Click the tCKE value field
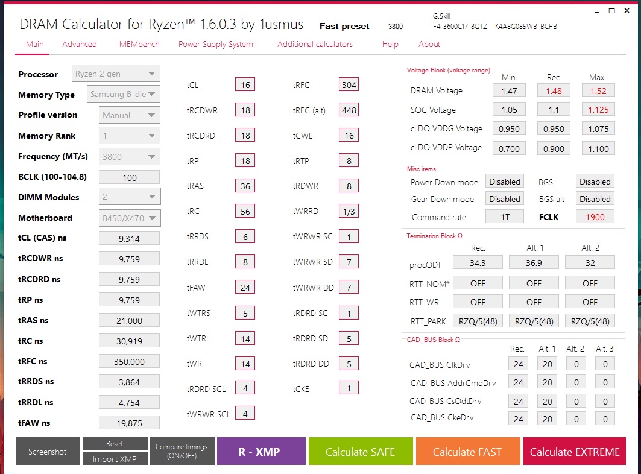This screenshot has width=641, height=474. coord(349,388)
